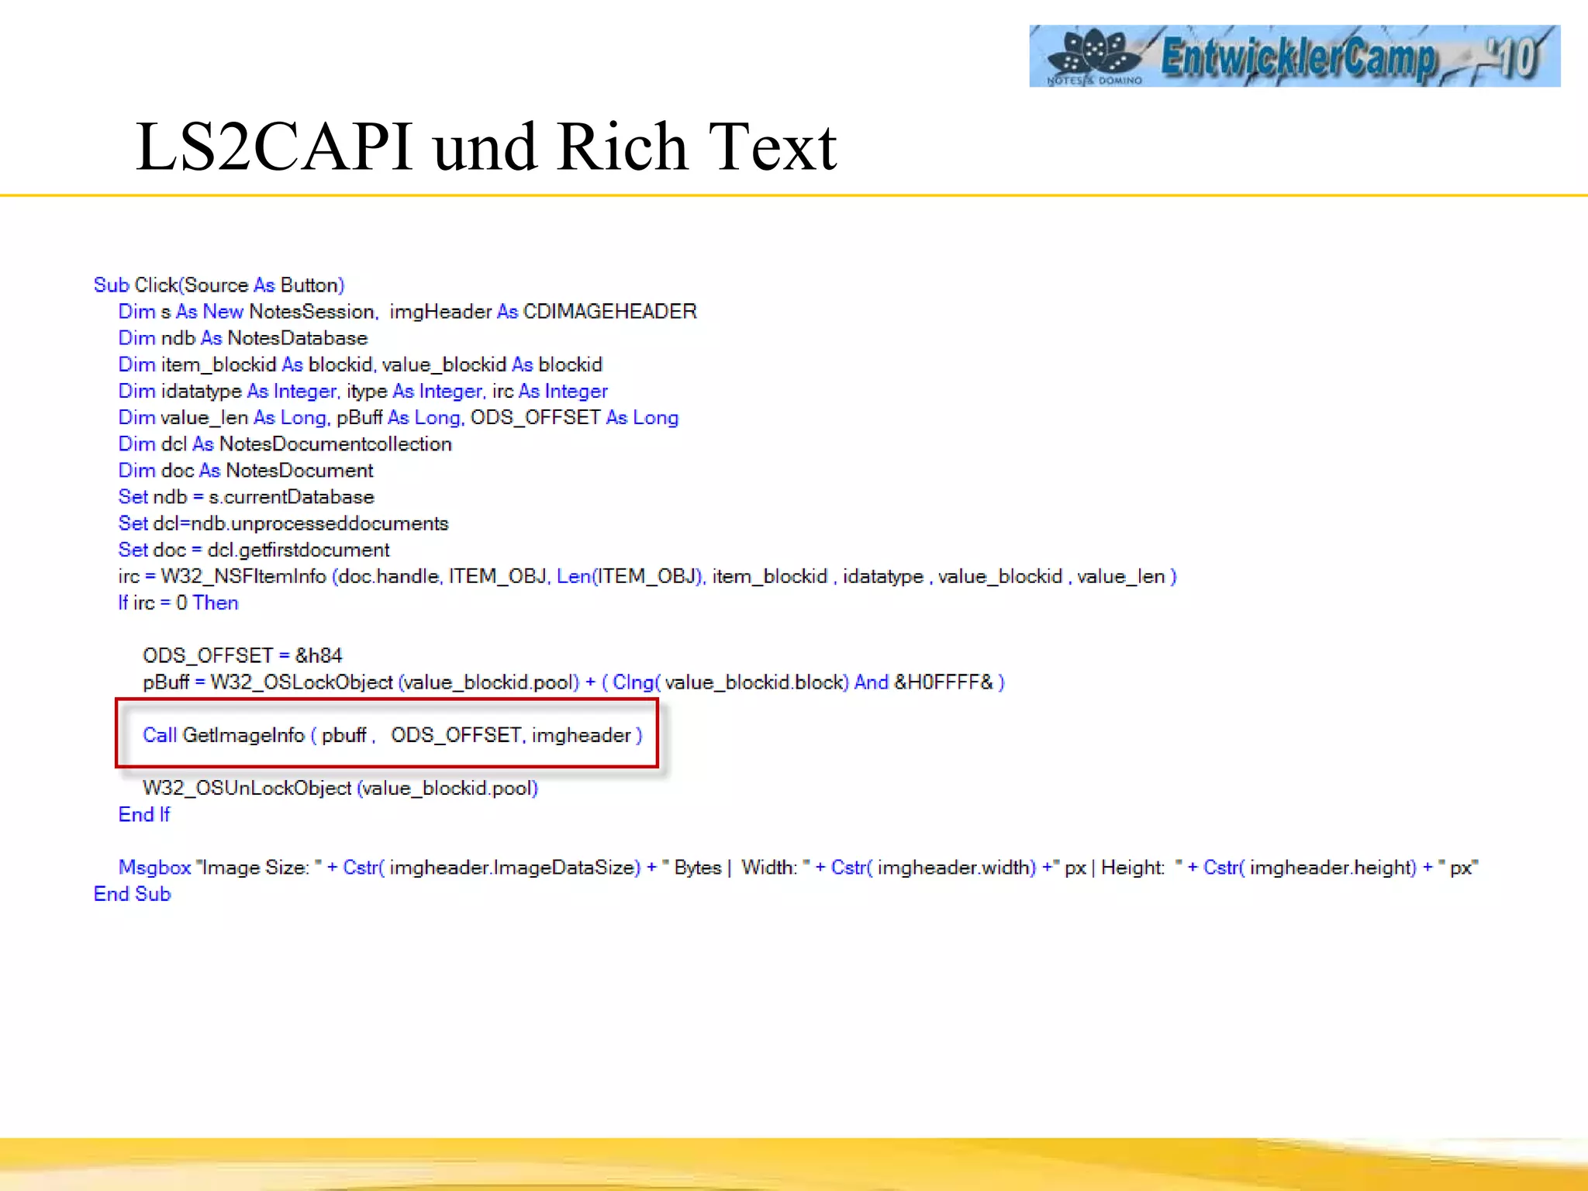The width and height of the screenshot is (1588, 1191).
Task: Click the line 'If irc = 0 Then'
Action: [x=178, y=602]
